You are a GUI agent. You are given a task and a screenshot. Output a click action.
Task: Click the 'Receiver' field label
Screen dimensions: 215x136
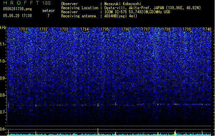pos(69,12)
